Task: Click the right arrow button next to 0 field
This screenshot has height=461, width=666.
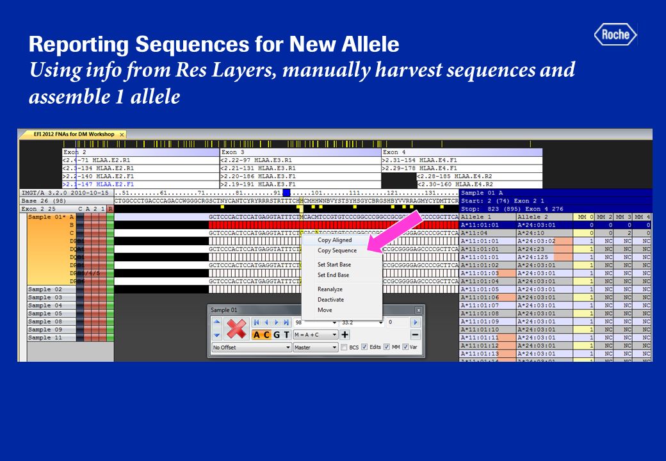Action: 416,322
